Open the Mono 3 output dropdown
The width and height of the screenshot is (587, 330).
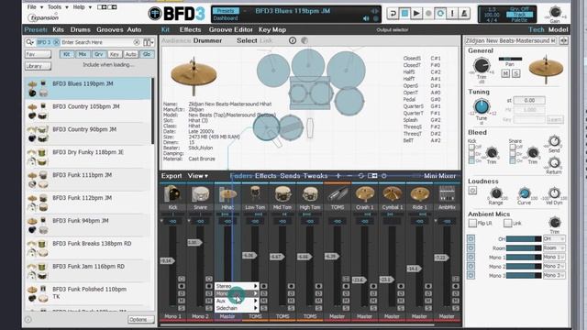pyautogui.click(x=554, y=275)
